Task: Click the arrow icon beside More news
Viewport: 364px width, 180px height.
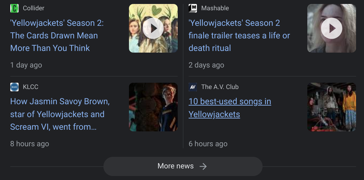Action: (203, 166)
